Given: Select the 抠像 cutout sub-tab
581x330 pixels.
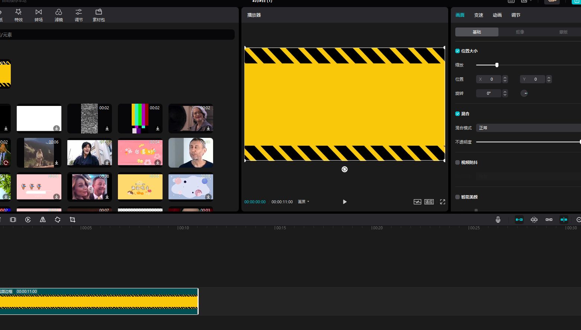Looking at the screenshot, I should point(520,32).
